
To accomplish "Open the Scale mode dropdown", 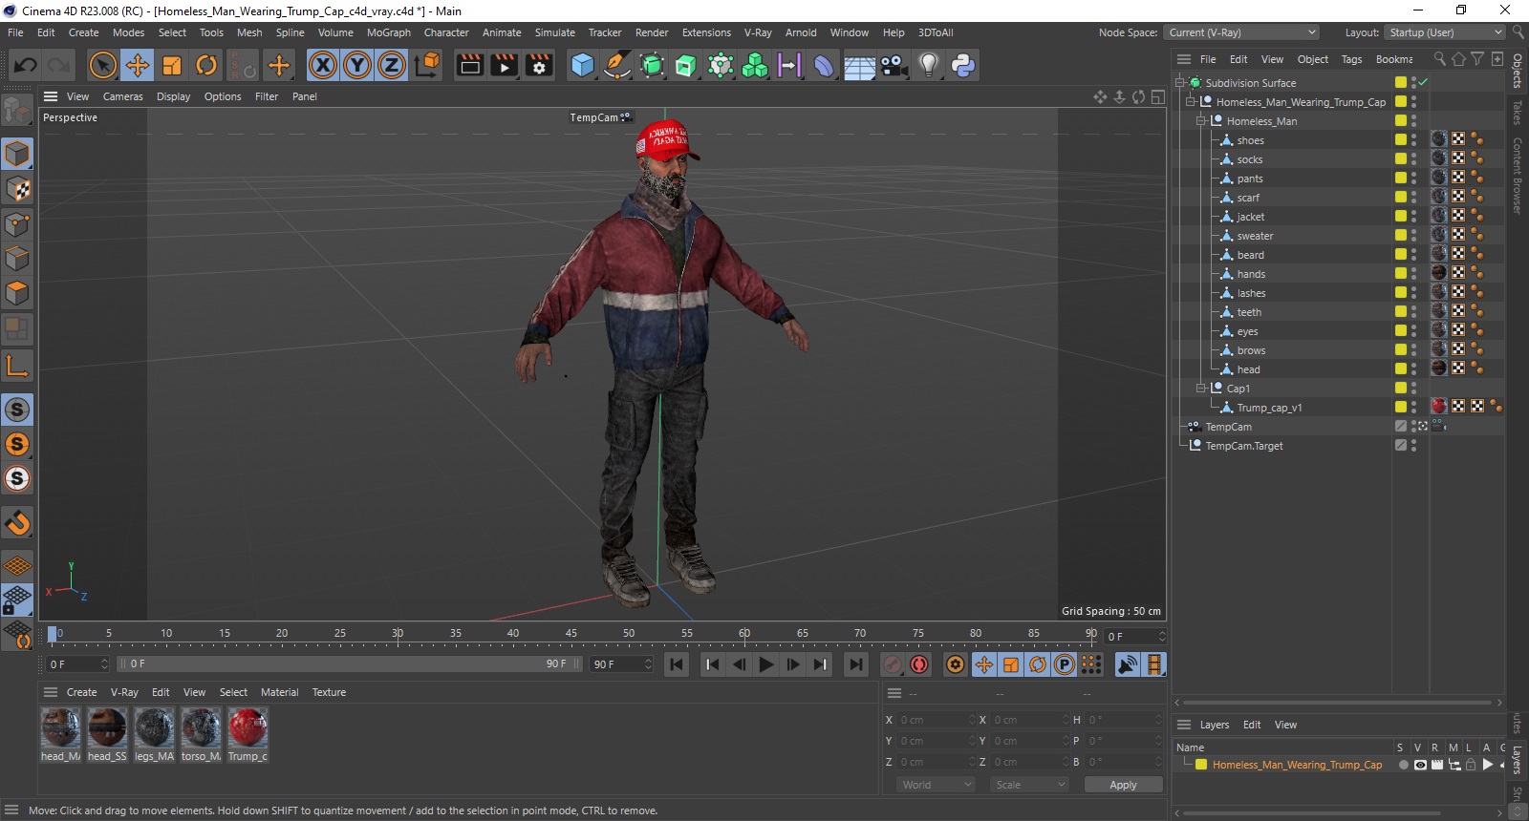I will [1029, 785].
